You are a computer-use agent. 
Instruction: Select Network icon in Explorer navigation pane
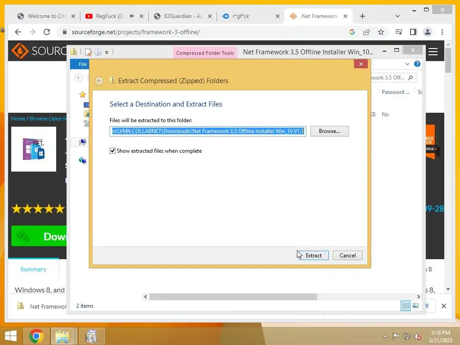pyautogui.click(x=83, y=160)
